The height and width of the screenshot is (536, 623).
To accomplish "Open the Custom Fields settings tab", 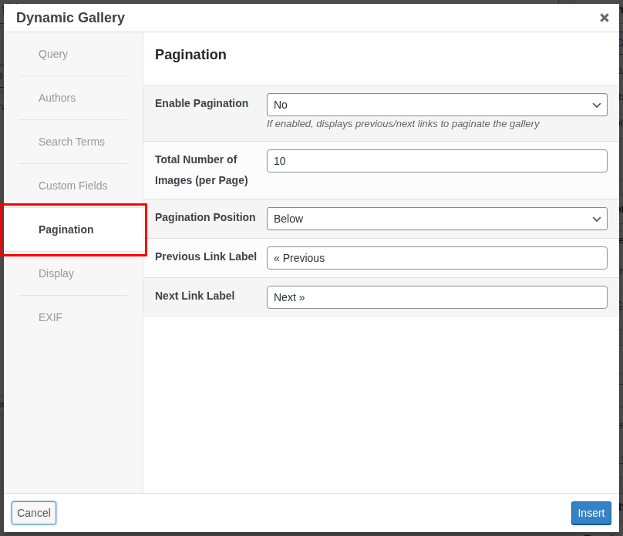I will pos(72,186).
